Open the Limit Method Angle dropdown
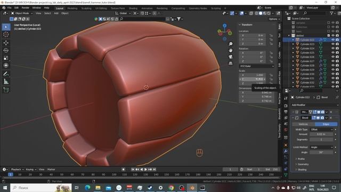341x192 pixels. coord(321,147)
